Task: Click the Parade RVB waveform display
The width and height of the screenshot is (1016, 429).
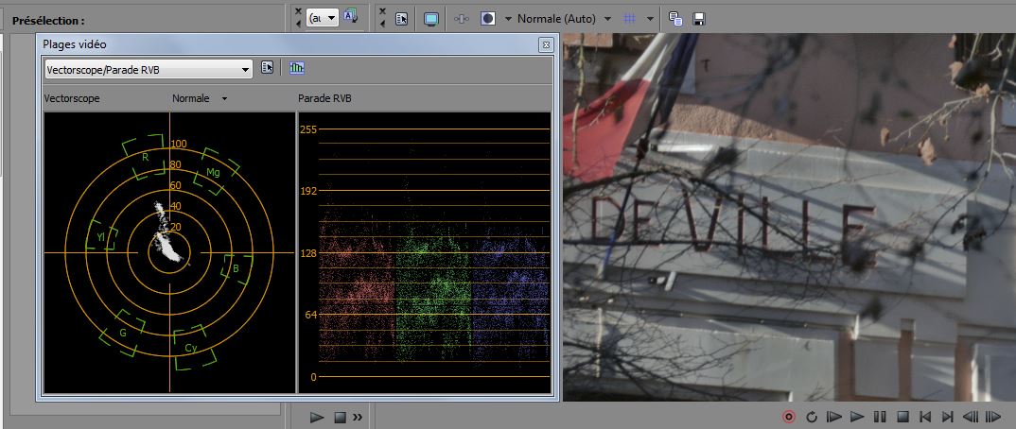Action: 424,252
